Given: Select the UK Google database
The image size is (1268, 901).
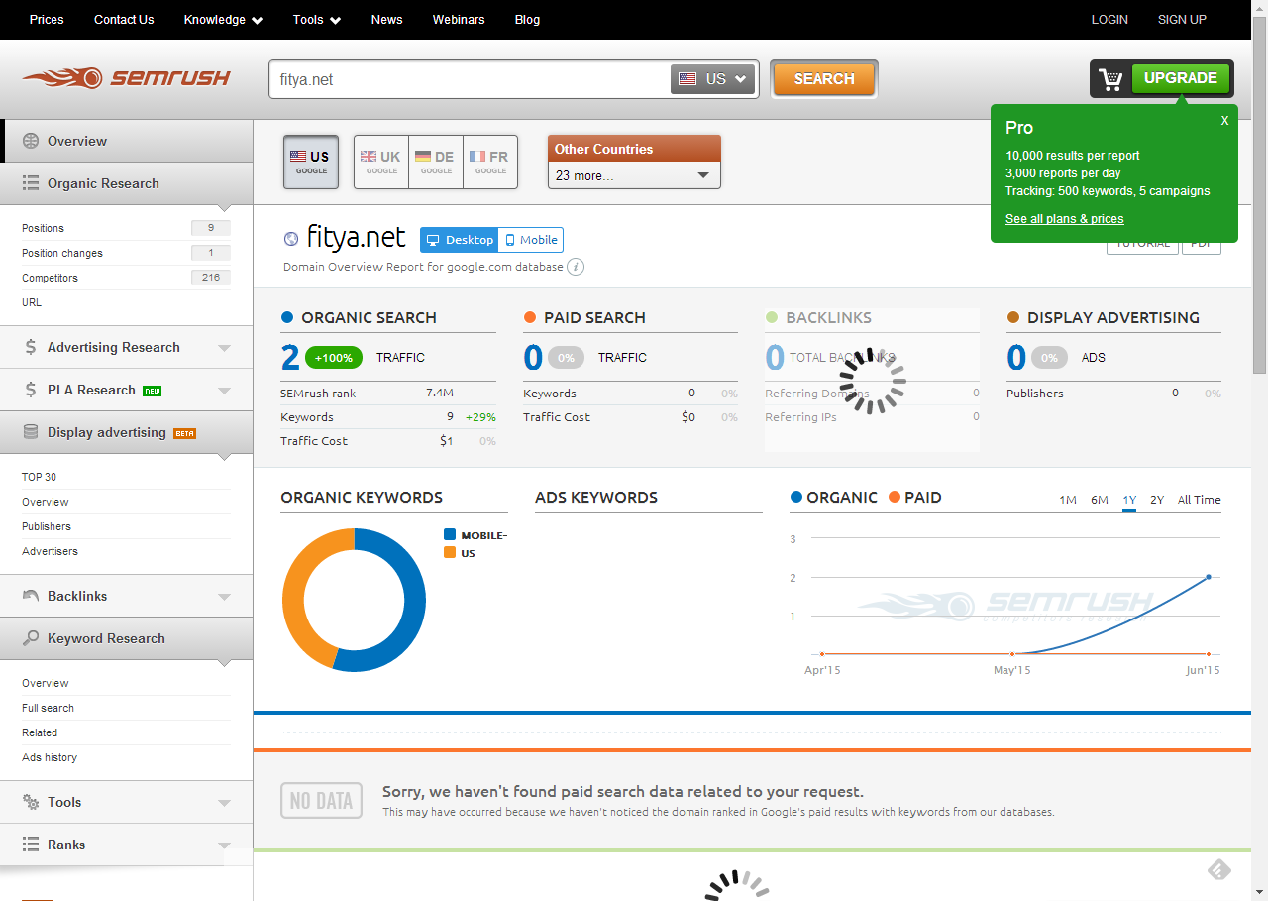Looking at the screenshot, I should (x=381, y=162).
